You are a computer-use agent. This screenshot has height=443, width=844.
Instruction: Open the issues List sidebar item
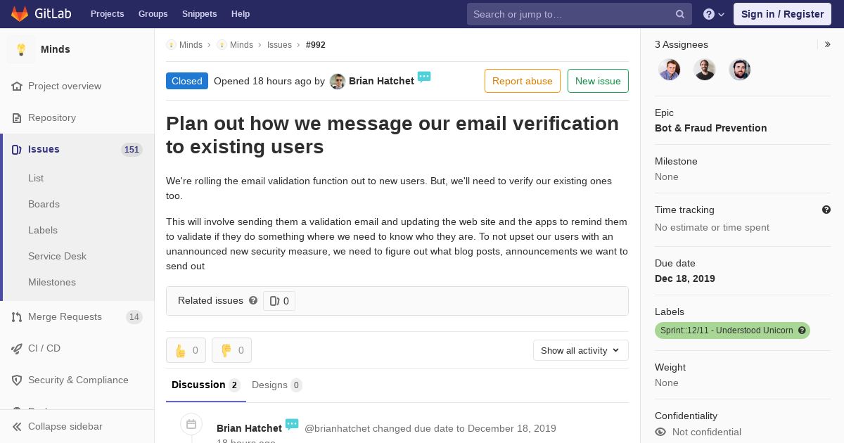click(x=36, y=178)
